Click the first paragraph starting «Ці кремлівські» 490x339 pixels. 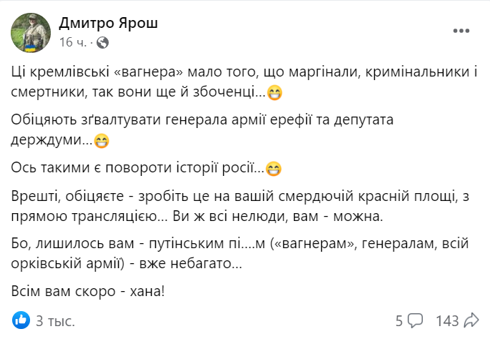pyautogui.click(x=244, y=82)
